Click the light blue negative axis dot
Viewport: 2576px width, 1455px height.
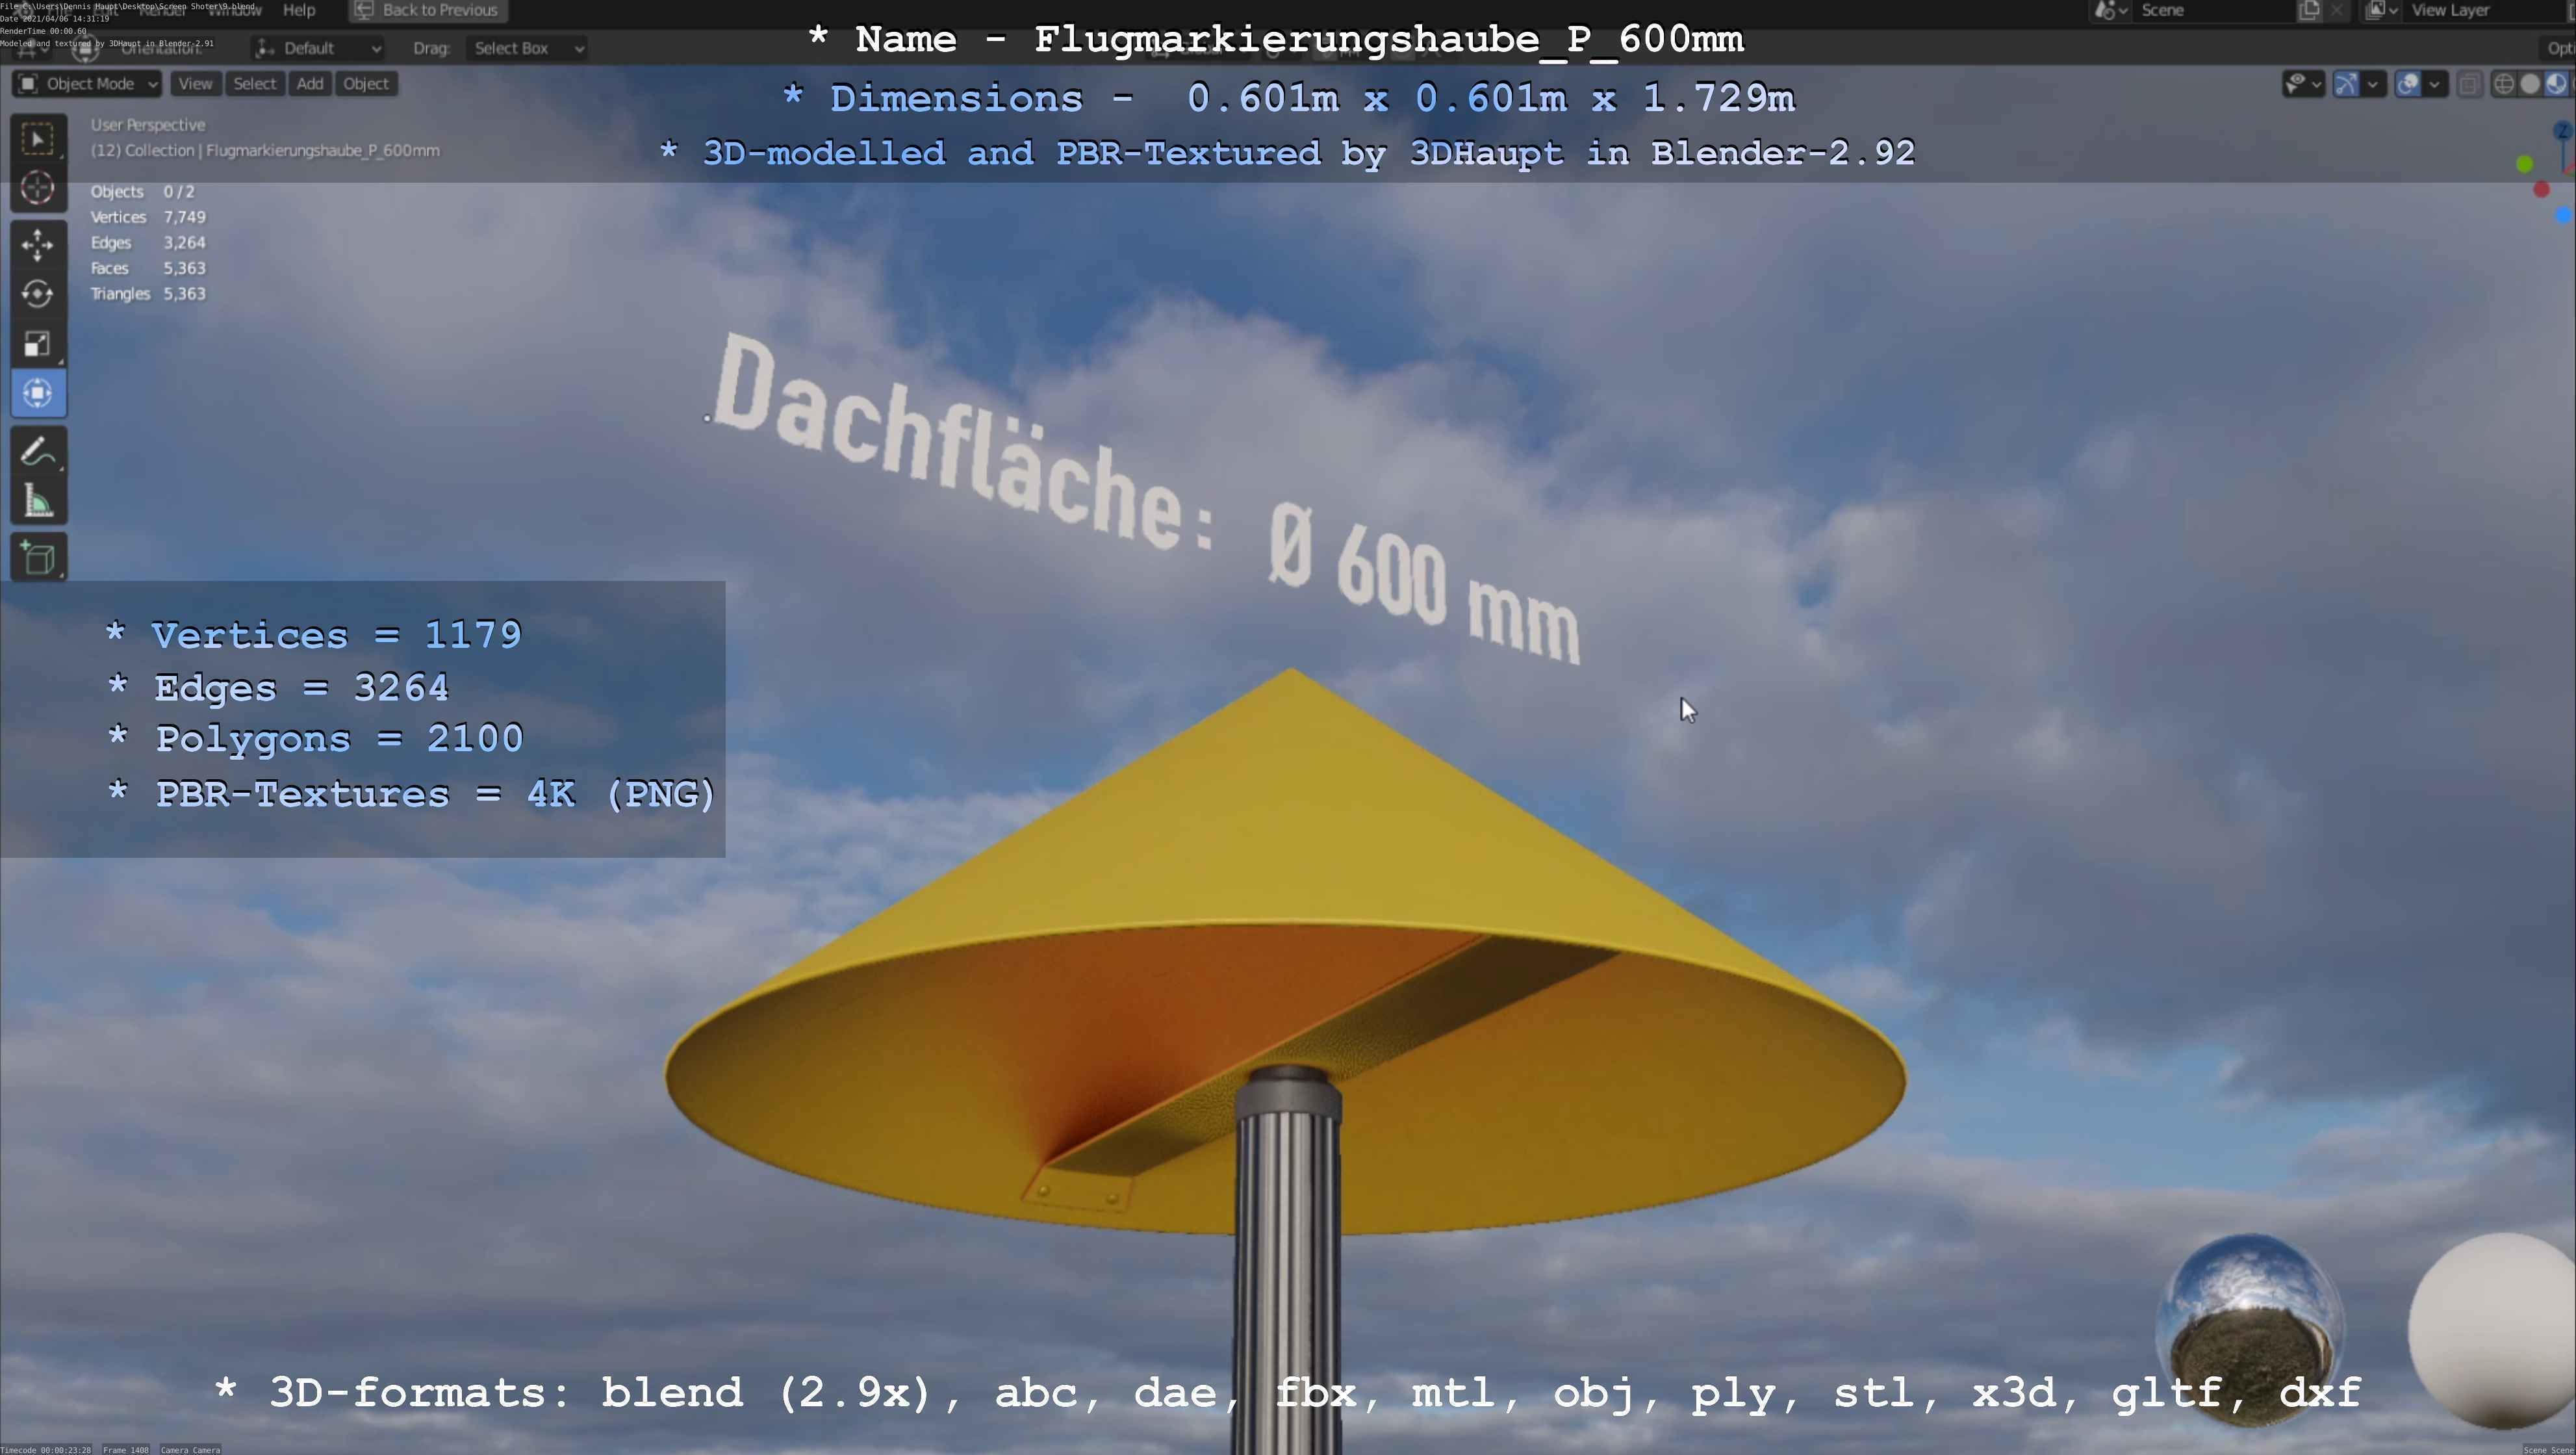pos(2564,215)
